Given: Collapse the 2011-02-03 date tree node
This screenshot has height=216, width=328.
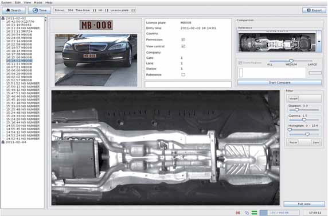Looking at the screenshot, I should pyautogui.click(x=3, y=18).
